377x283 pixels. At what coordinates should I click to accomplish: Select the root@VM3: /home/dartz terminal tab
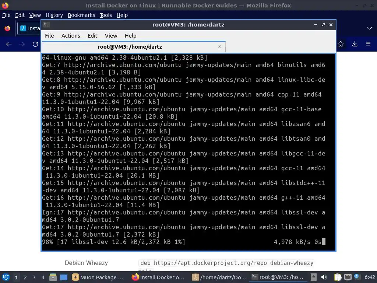133,47
